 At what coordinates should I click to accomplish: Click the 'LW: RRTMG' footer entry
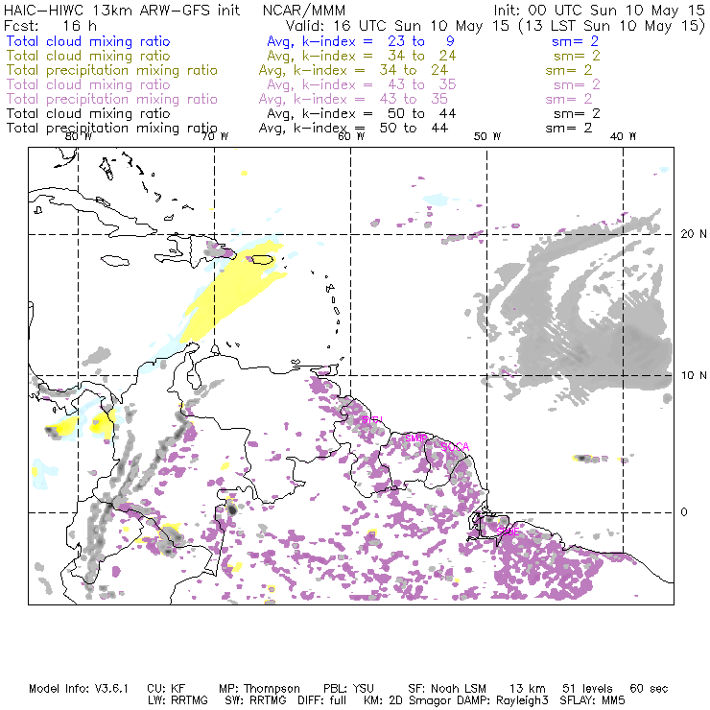177,700
